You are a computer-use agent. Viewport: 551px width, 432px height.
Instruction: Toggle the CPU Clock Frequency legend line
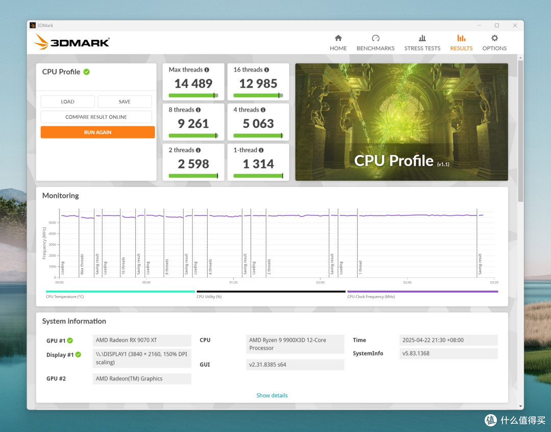tap(423, 291)
